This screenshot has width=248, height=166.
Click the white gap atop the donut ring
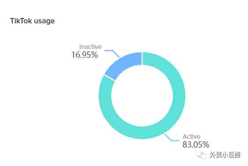[x=142, y=59]
